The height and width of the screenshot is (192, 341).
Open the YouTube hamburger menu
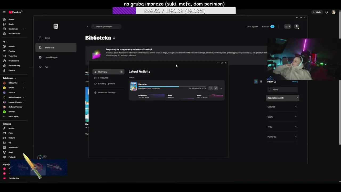(x=4, y=12)
